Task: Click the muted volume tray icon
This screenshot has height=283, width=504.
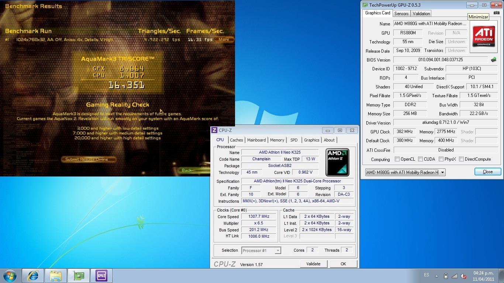Action: pyautogui.click(x=463, y=276)
